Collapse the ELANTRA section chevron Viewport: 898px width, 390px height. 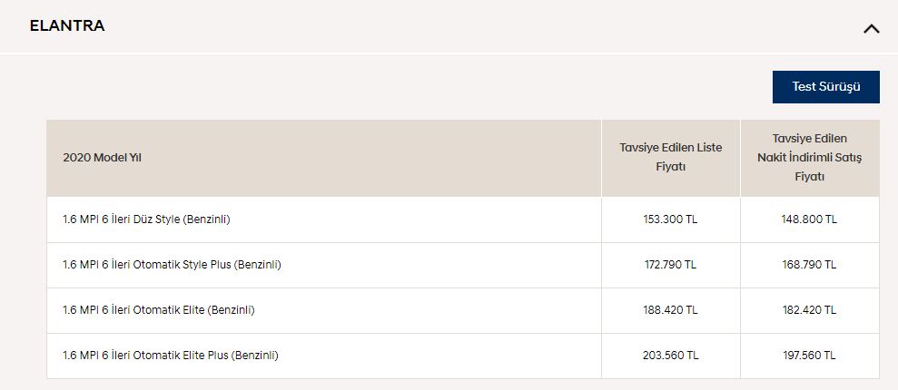pos(871,28)
